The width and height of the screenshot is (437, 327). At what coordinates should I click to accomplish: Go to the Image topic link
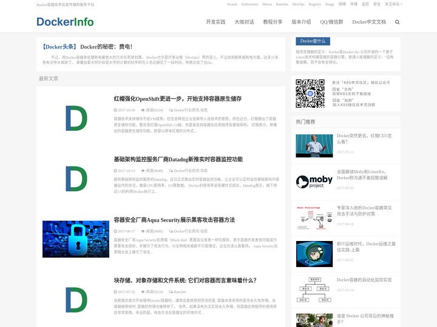[x=330, y=4]
